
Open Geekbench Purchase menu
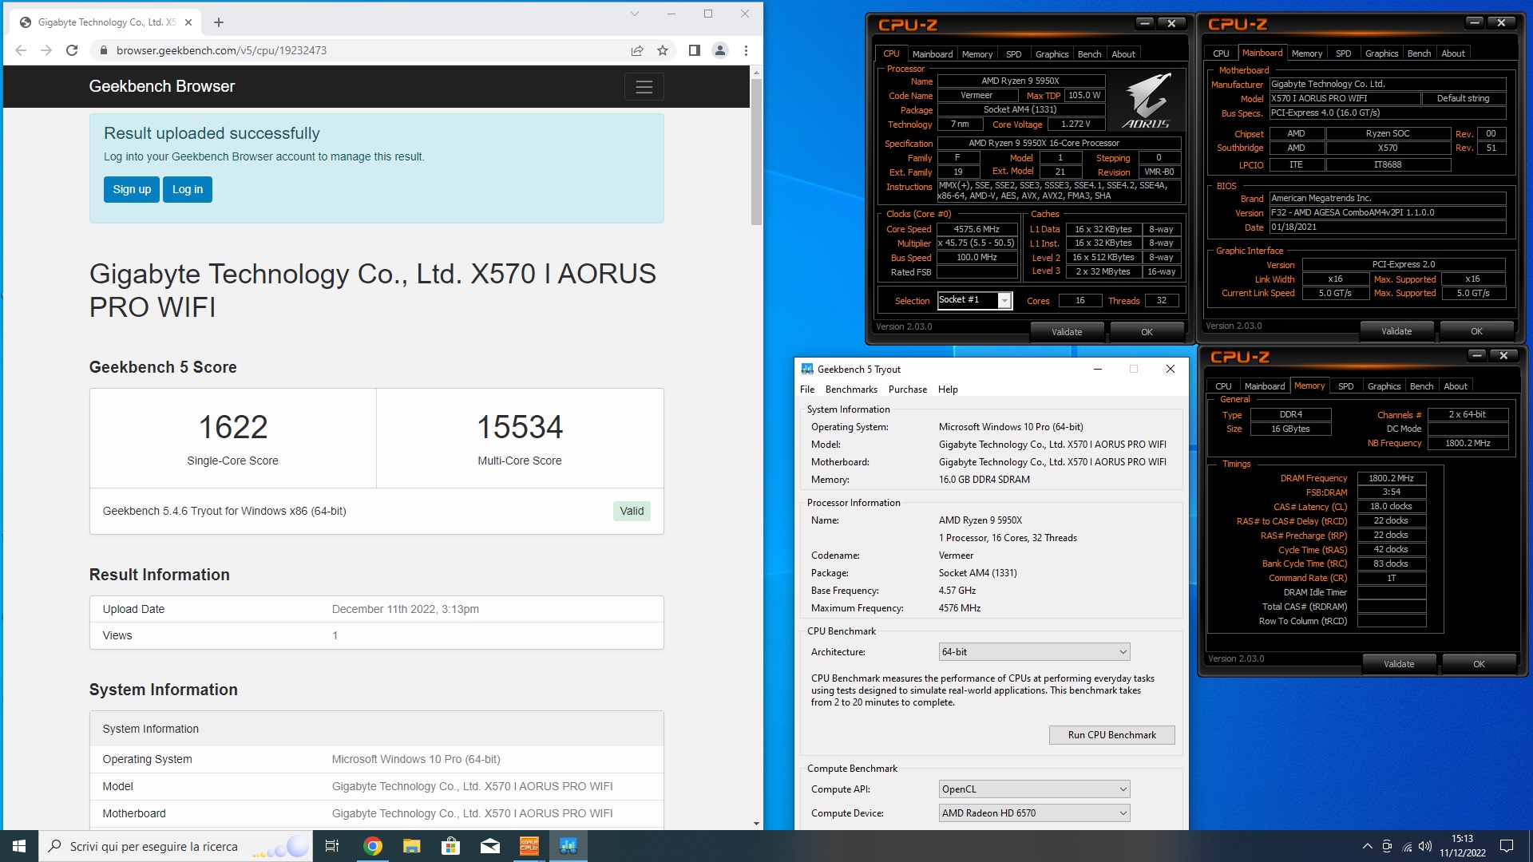pos(908,389)
